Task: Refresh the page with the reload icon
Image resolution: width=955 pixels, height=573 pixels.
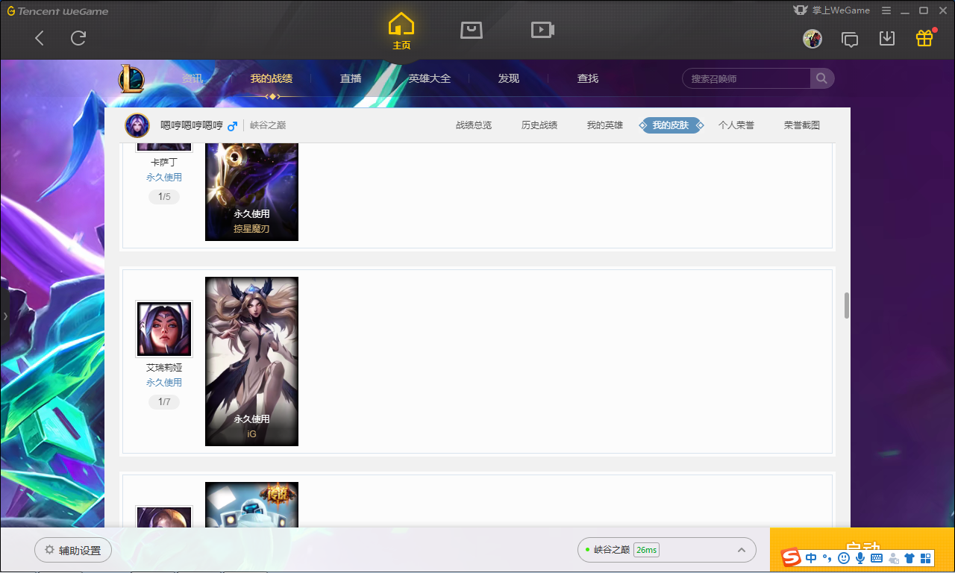Action: point(78,38)
